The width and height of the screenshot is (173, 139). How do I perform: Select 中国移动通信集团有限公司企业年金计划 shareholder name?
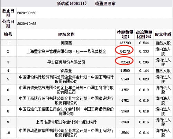tap(66, 133)
